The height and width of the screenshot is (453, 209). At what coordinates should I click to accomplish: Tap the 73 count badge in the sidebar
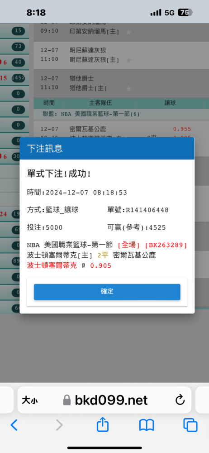(x=18, y=46)
